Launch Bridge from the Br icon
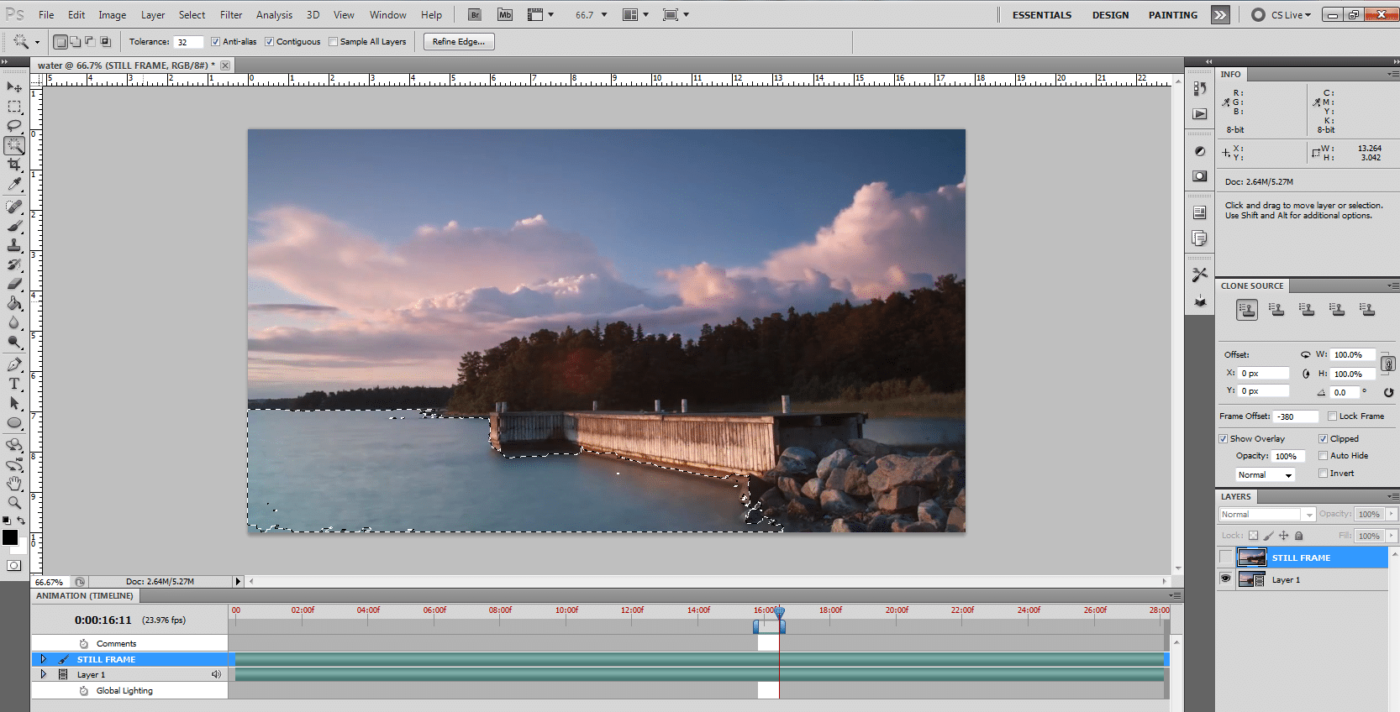 475,15
